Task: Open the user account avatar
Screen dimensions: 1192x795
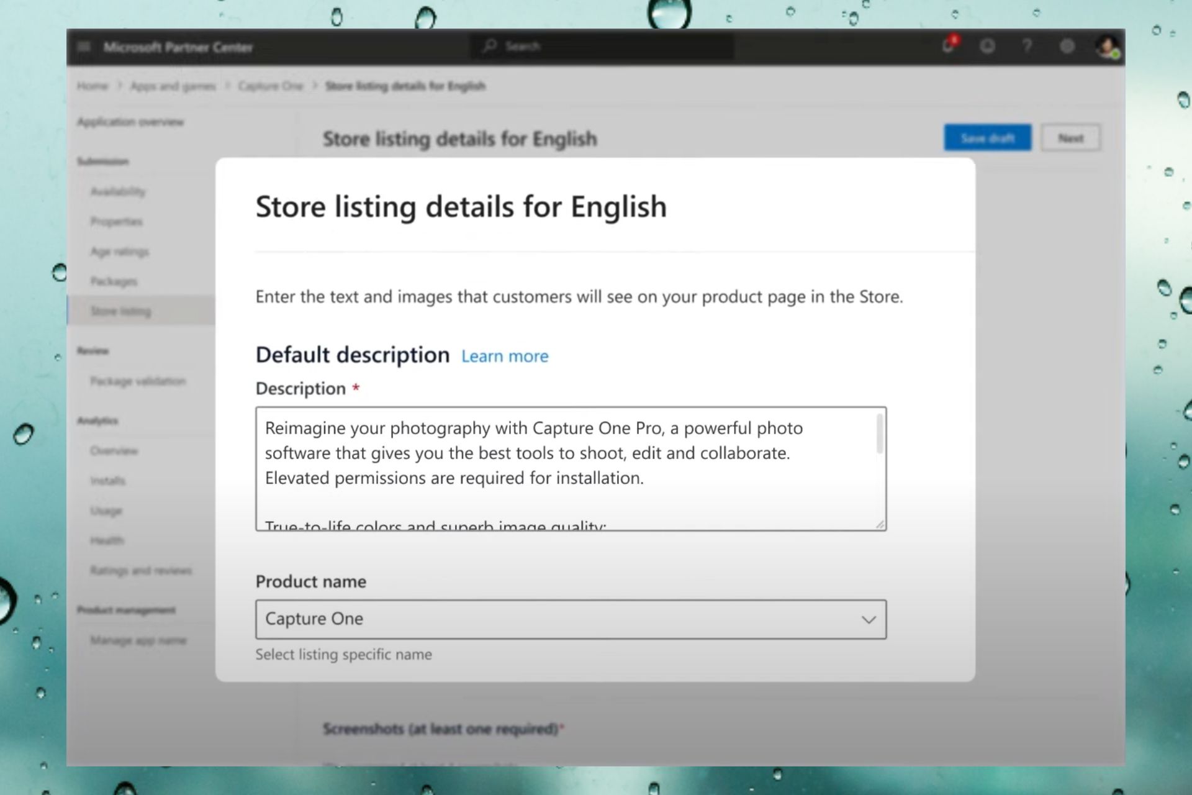Action: [x=1107, y=47]
